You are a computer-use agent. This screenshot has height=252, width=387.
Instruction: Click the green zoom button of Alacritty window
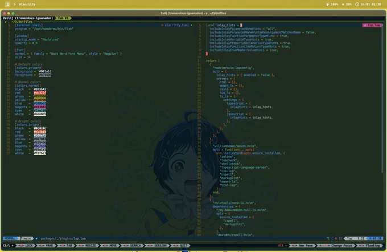click(13, 13)
